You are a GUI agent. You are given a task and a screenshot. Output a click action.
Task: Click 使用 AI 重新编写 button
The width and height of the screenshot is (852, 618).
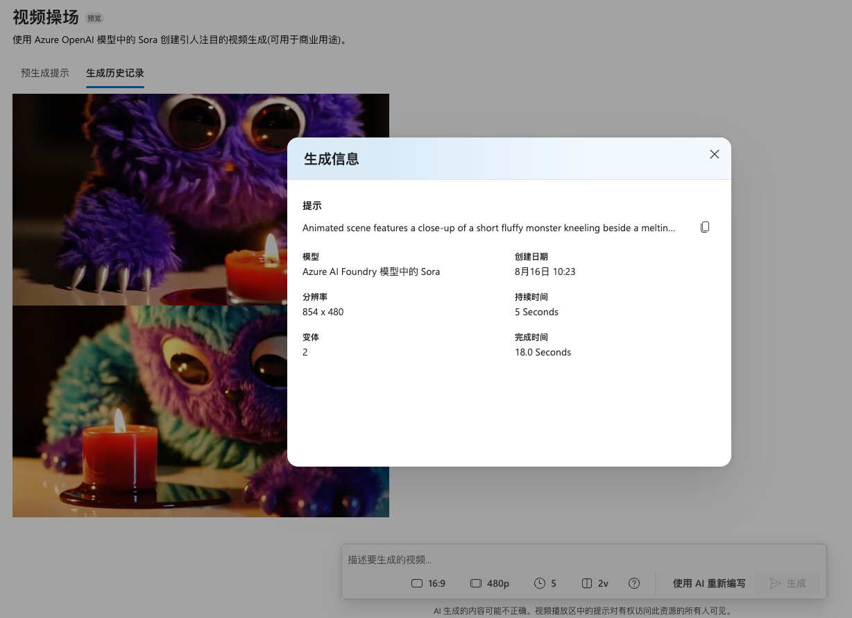(x=709, y=583)
